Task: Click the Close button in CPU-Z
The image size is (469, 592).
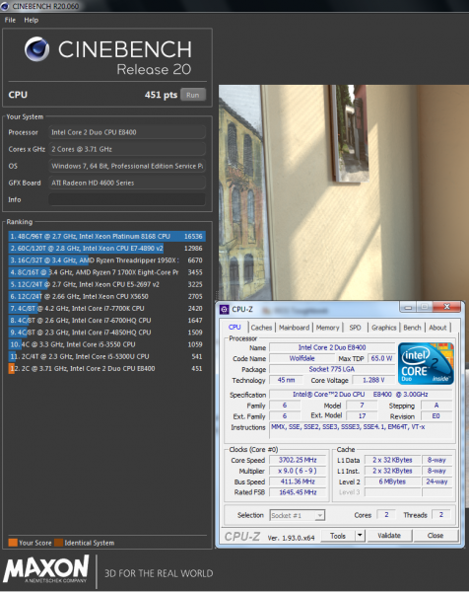Action: click(435, 536)
